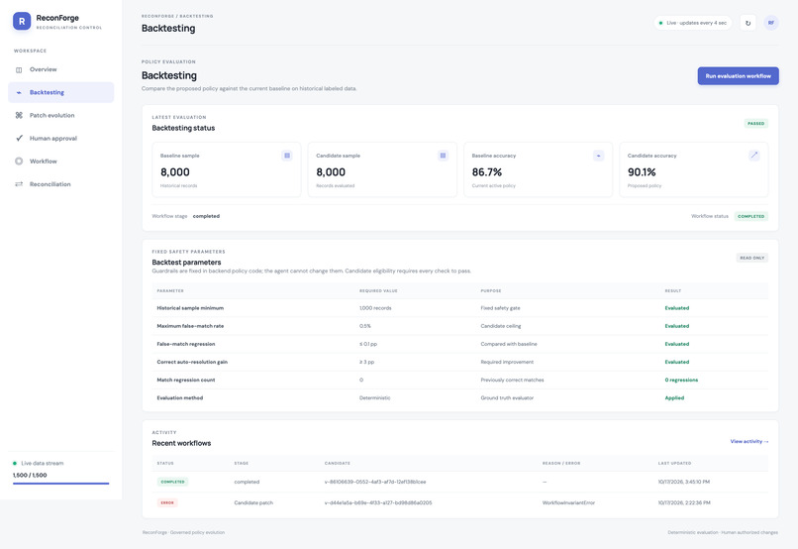This screenshot has width=798, height=549.
Task: Open the RF user avatar
Action: [x=771, y=23]
